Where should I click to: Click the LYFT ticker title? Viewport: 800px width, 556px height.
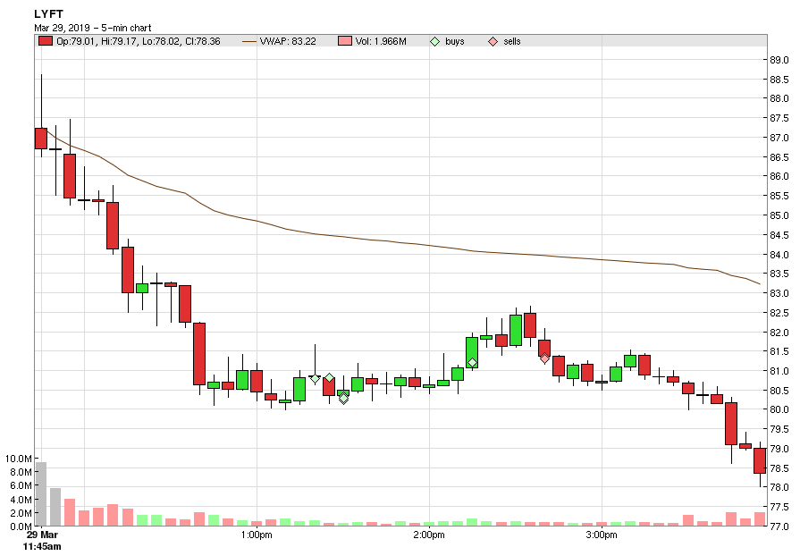pyautogui.click(x=49, y=13)
